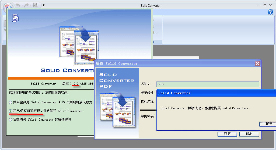Click the 解锁密码 label
Image resolution: width=276 pixels, height=150 pixels.
click(x=147, y=116)
